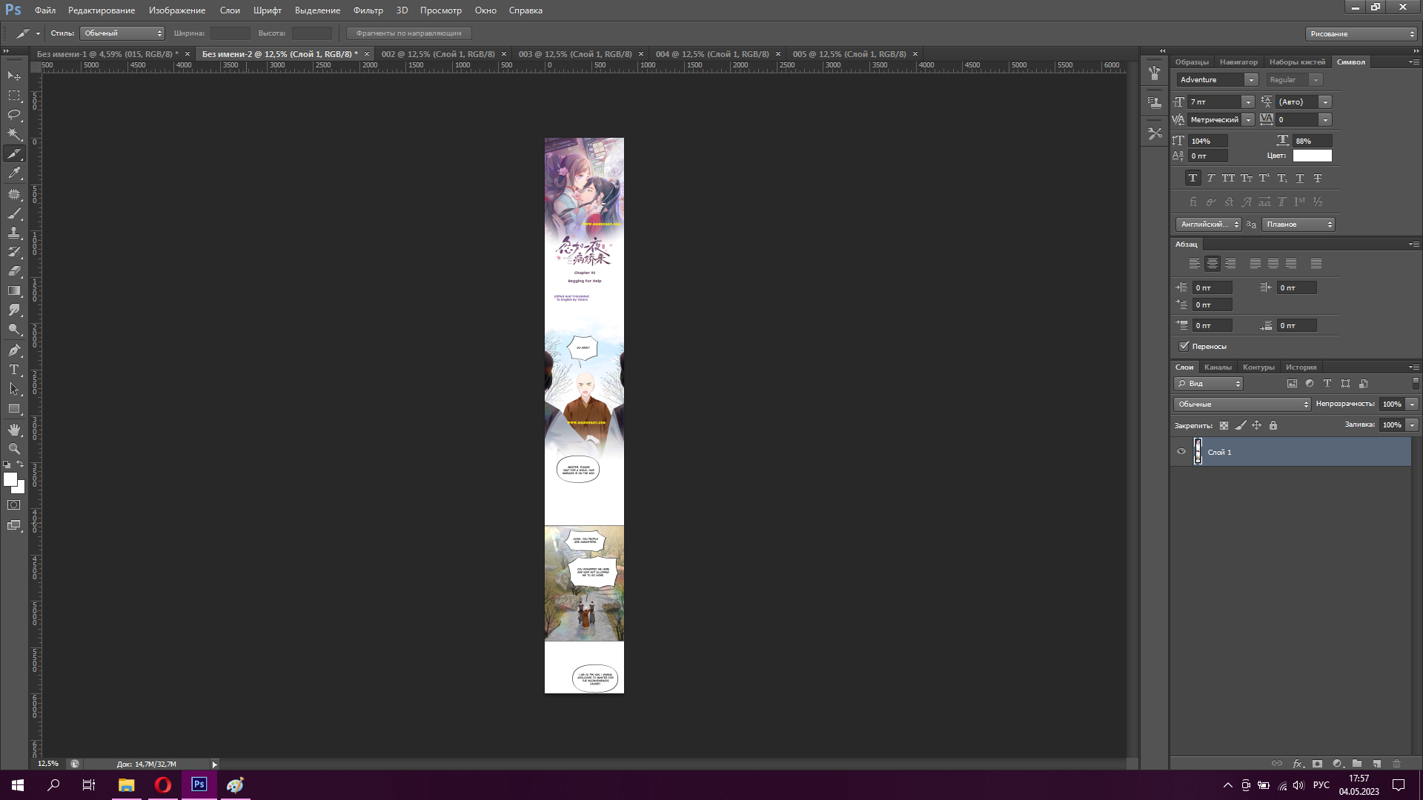Select the Hand tool
Screen dimensions: 1423x800
click(14, 430)
